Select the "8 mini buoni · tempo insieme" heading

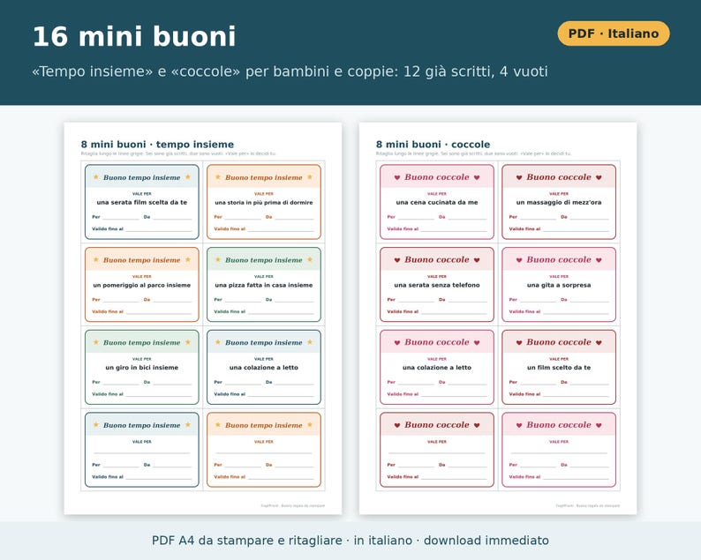pos(157,145)
